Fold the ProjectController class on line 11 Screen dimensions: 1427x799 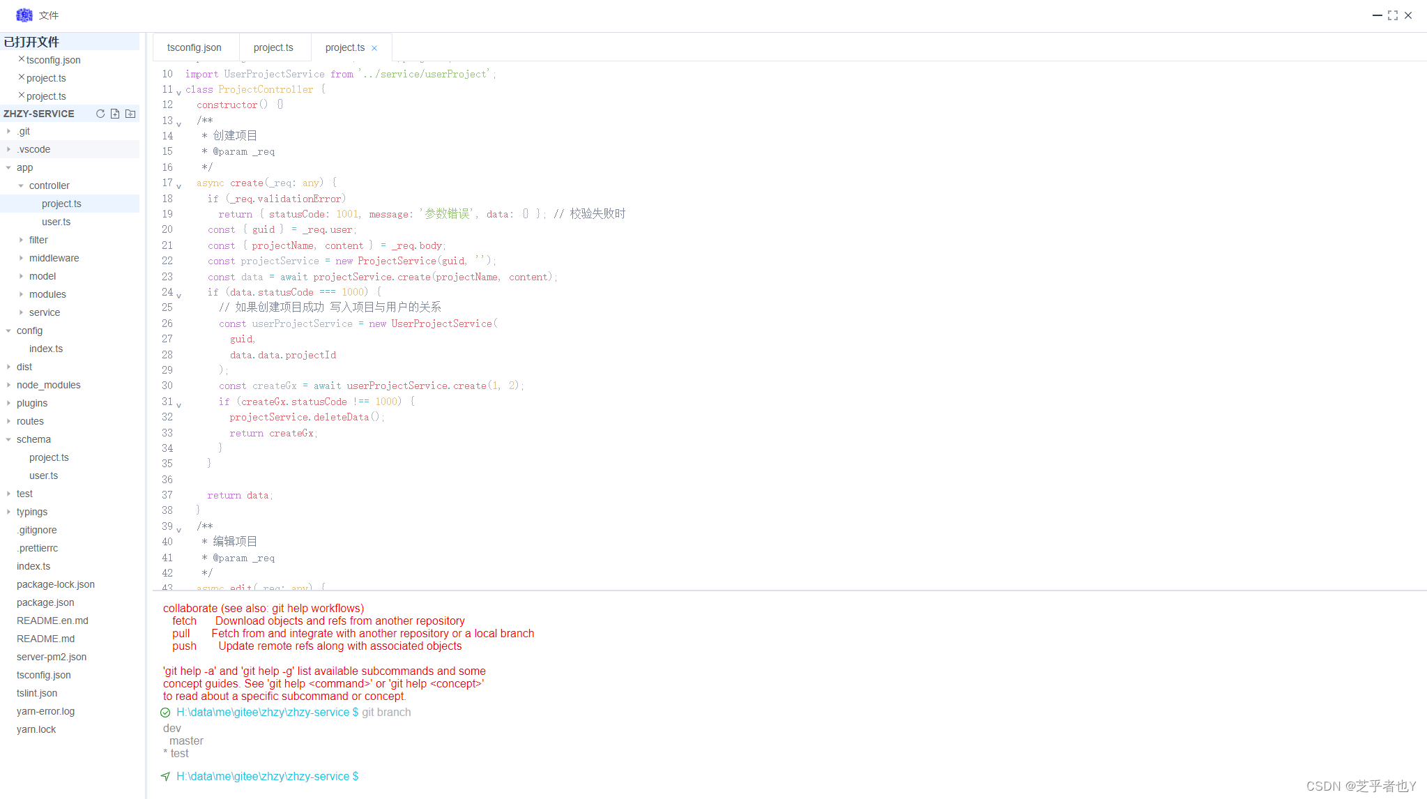(178, 91)
